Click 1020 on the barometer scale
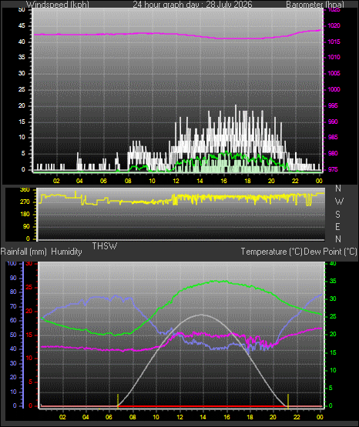Image resolution: width=359 pixels, height=427 pixels. coord(334,26)
